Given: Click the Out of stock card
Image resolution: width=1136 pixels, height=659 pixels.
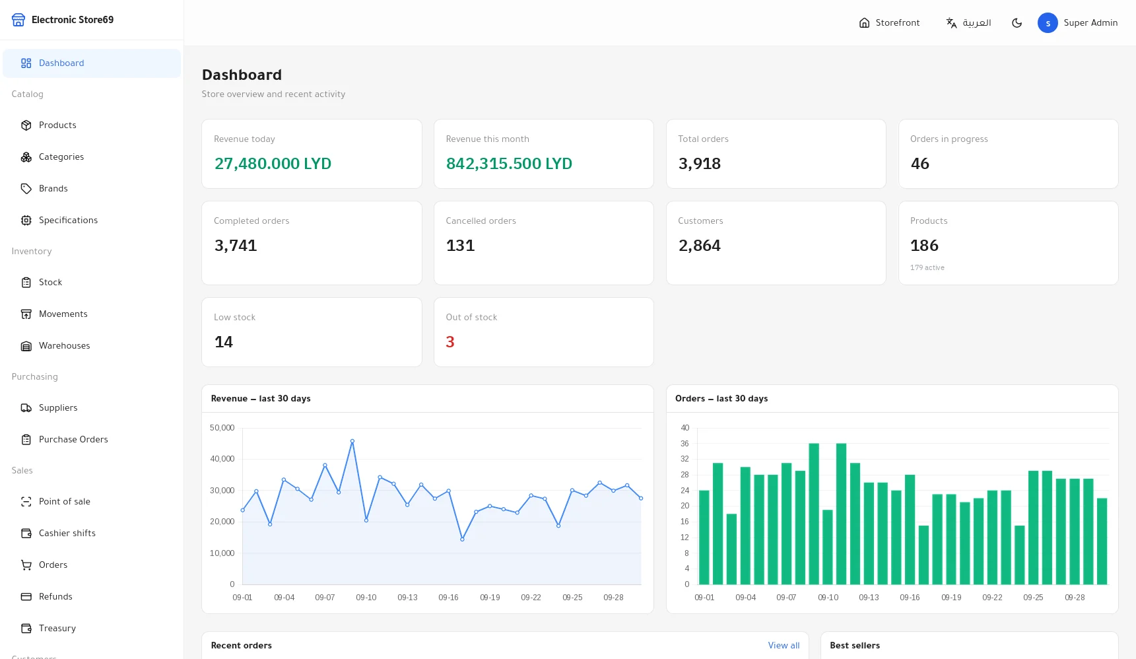Looking at the screenshot, I should [544, 332].
